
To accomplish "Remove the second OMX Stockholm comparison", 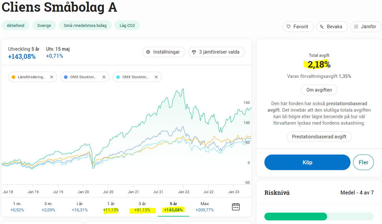I will (x=156, y=77).
